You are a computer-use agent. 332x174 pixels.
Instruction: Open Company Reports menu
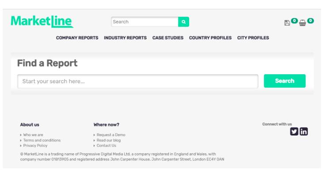click(x=77, y=38)
